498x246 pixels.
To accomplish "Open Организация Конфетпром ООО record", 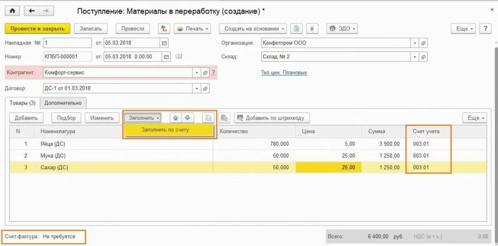I will (423, 43).
